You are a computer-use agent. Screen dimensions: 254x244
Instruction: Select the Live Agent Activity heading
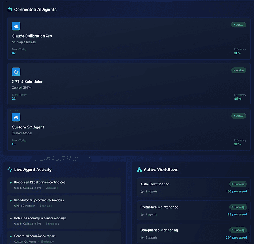(33, 169)
